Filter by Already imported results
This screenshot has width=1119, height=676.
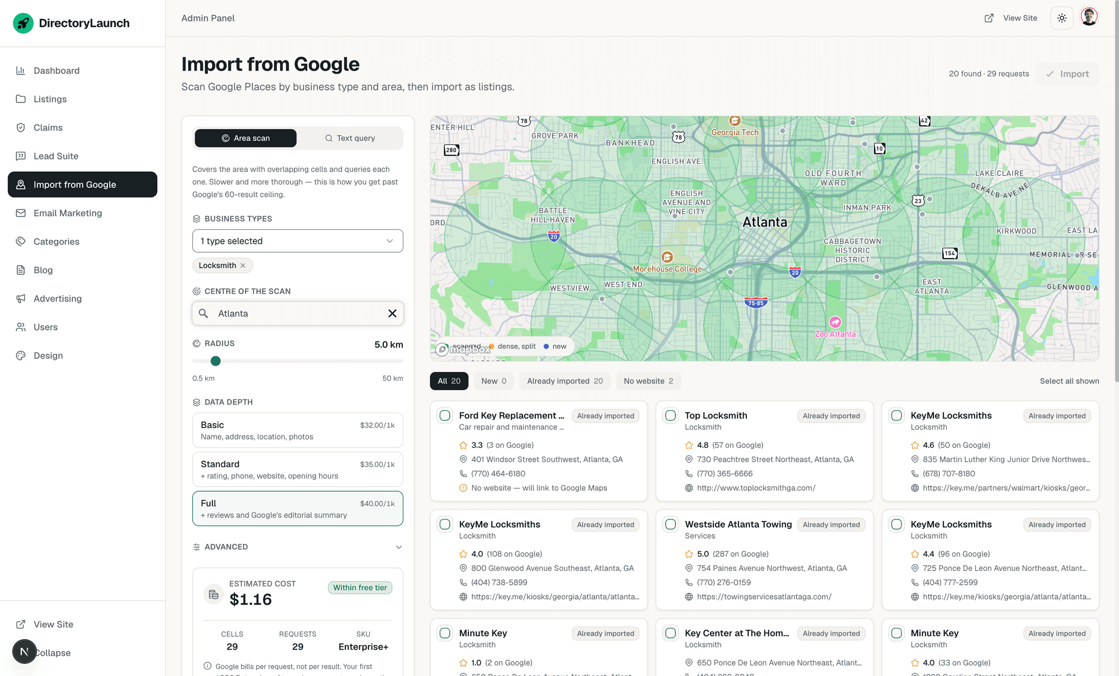coord(565,381)
